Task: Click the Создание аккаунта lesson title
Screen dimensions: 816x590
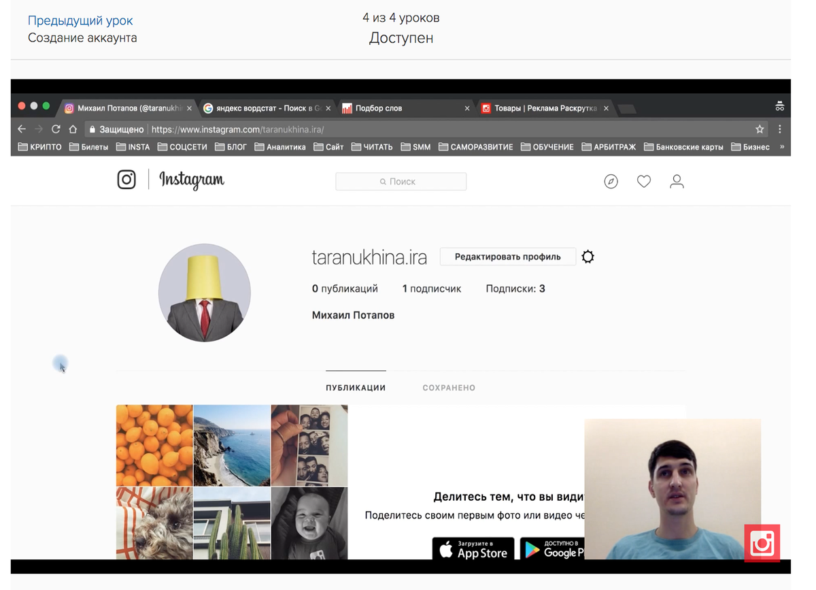Action: point(82,38)
